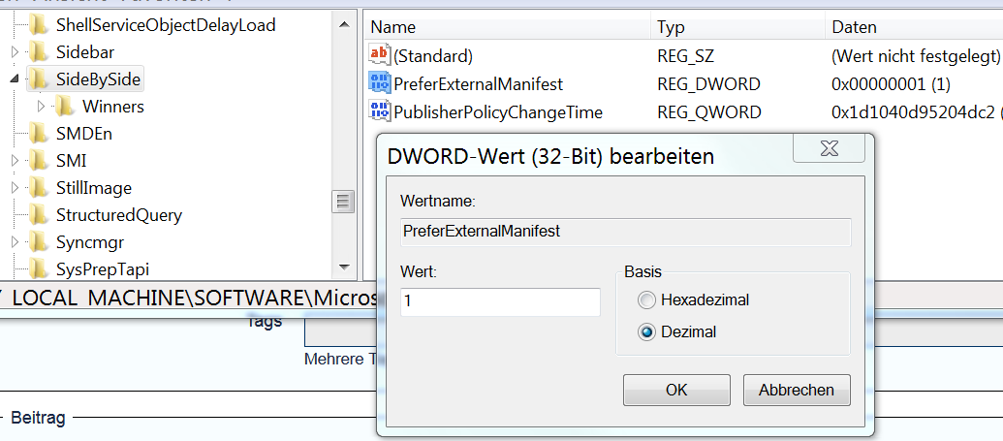Select the Dezimal radio button
The width and height of the screenshot is (1003, 441).
(646, 331)
